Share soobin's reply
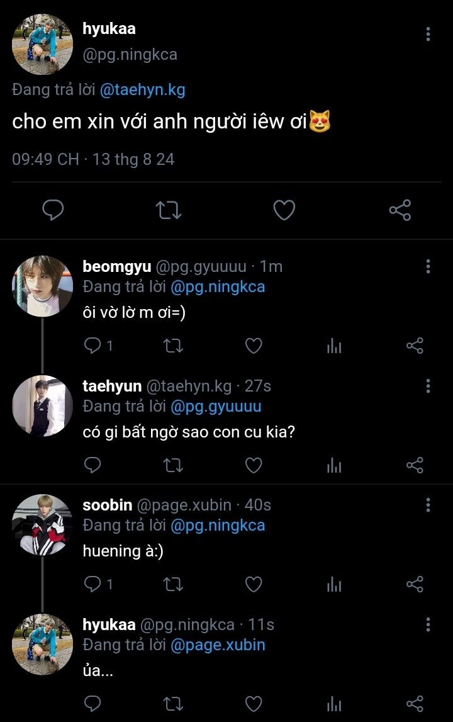Image resolution: width=453 pixels, height=722 pixels. coord(415,585)
